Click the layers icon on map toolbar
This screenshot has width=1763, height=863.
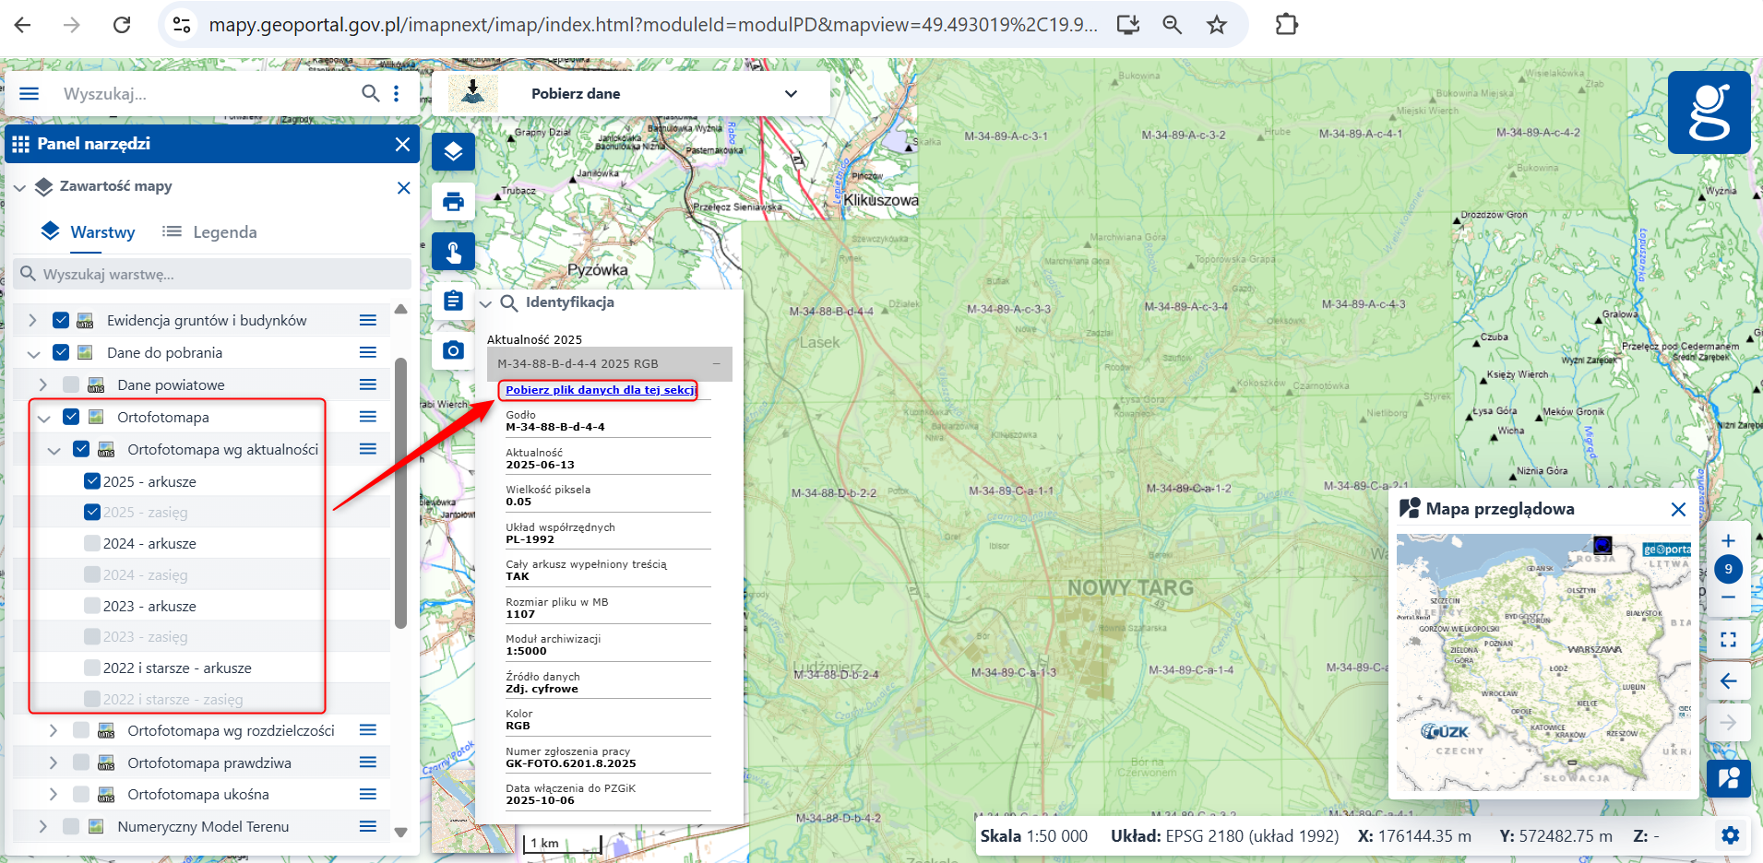(x=453, y=151)
